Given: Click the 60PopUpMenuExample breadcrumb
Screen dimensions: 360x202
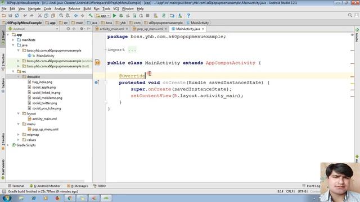Looking at the screenshot, I should (x=22, y=22).
